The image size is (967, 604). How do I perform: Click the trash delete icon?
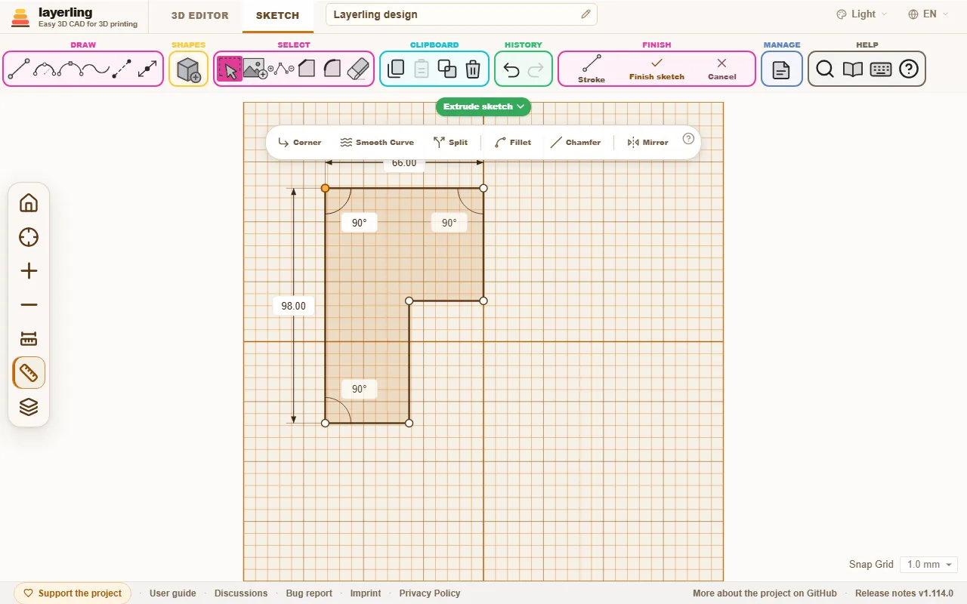pyautogui.click(x=473, y=69)
